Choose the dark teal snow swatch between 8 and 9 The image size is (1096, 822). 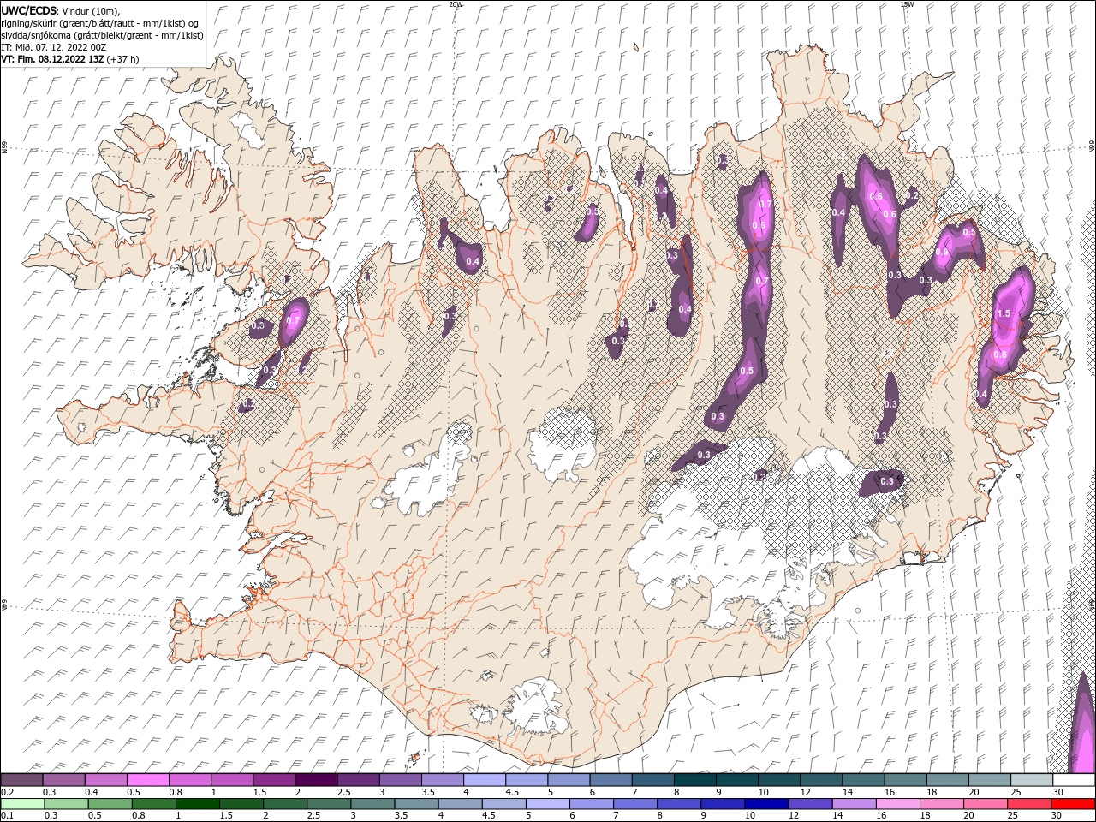click(694, 780)
